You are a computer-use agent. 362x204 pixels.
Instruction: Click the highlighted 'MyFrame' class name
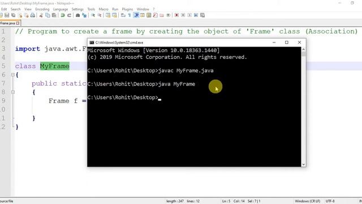tap(55, 66)
